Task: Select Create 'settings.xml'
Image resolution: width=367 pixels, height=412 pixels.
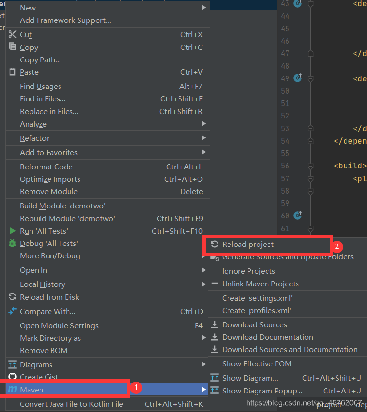Action: tap(288, 298)
